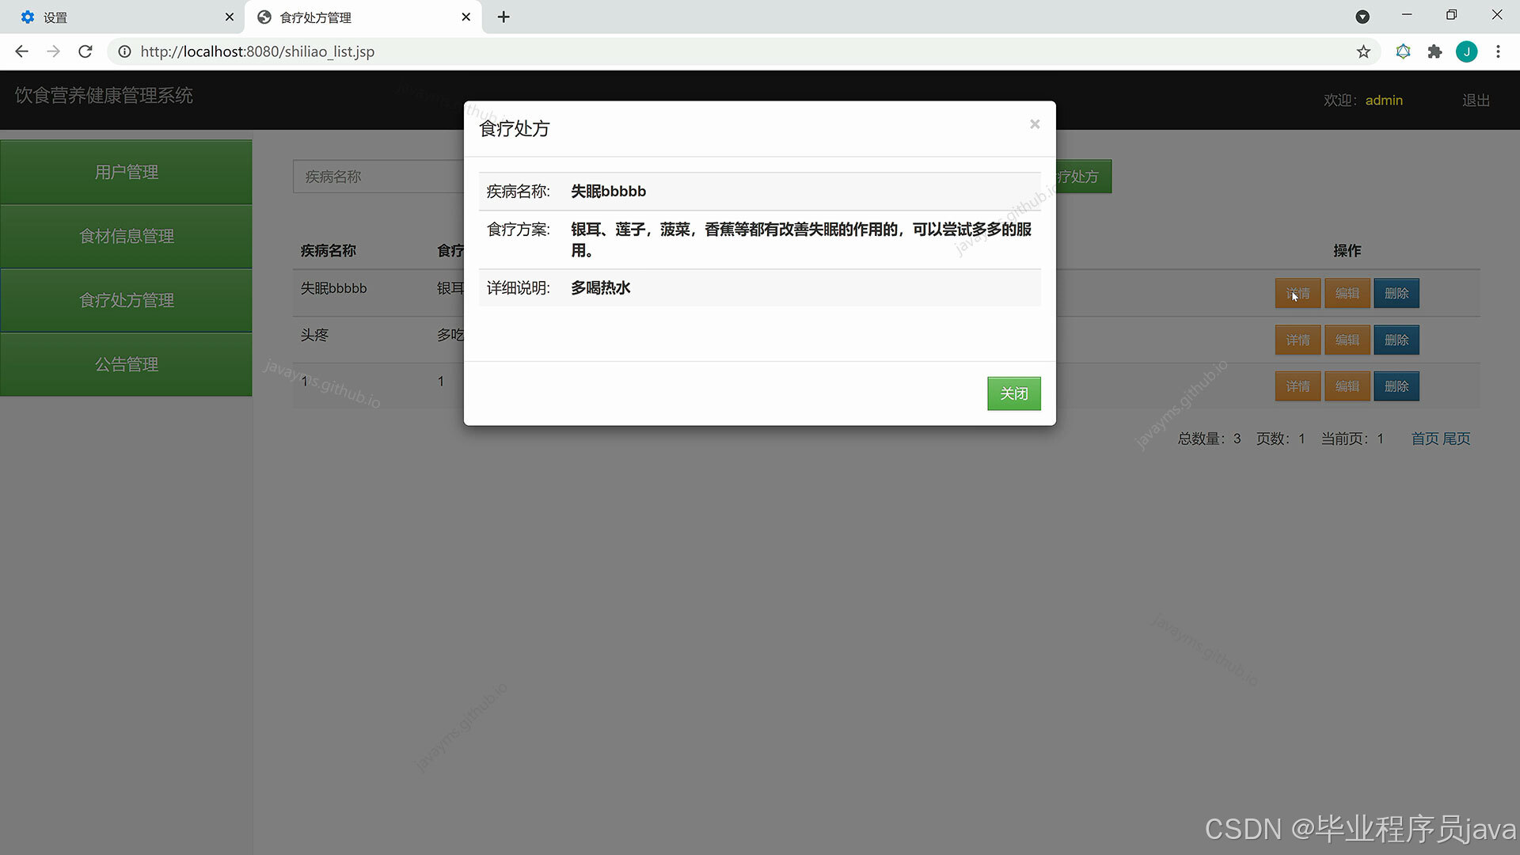Go back to previous page
Screen dimensions: 1520x855
coord(21,51)
